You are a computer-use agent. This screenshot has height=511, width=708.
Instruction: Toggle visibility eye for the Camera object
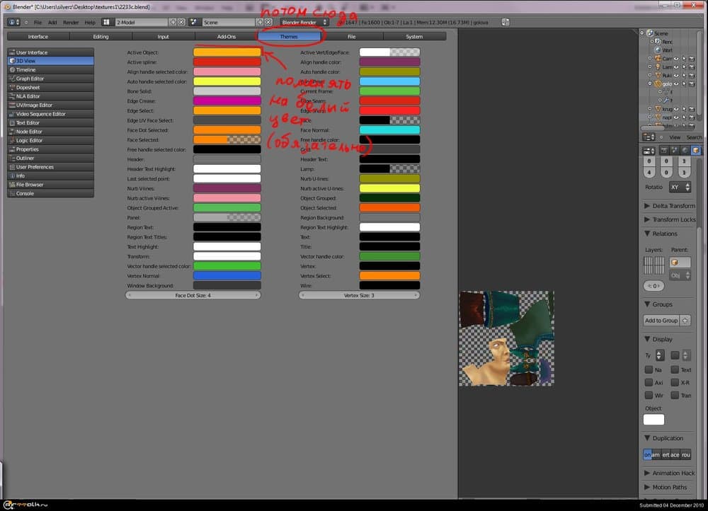(675, 59)
